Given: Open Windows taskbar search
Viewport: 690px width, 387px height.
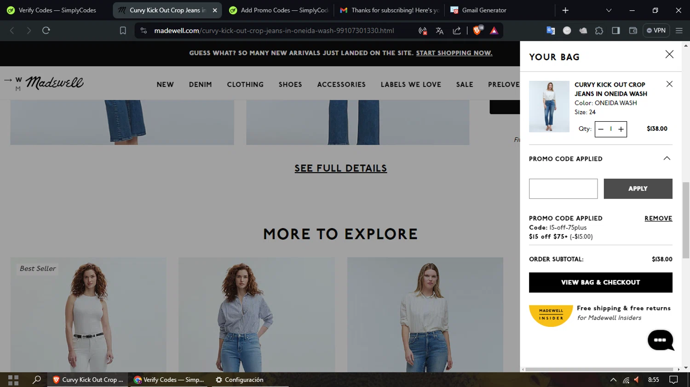Looking at the screenshot, I should tap(36, 380).
